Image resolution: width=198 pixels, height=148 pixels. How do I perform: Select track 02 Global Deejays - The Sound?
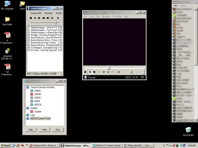click(45, 30)
